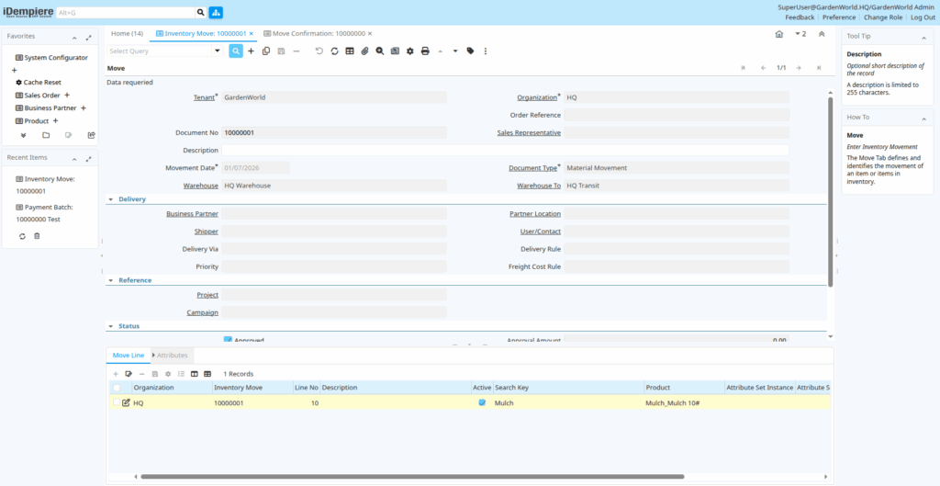940x486 pixels.
Task: Open the Feedback link
Action: (800, 17)
